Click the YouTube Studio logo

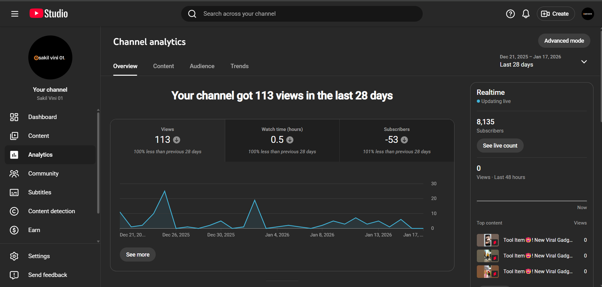(49, 14)
